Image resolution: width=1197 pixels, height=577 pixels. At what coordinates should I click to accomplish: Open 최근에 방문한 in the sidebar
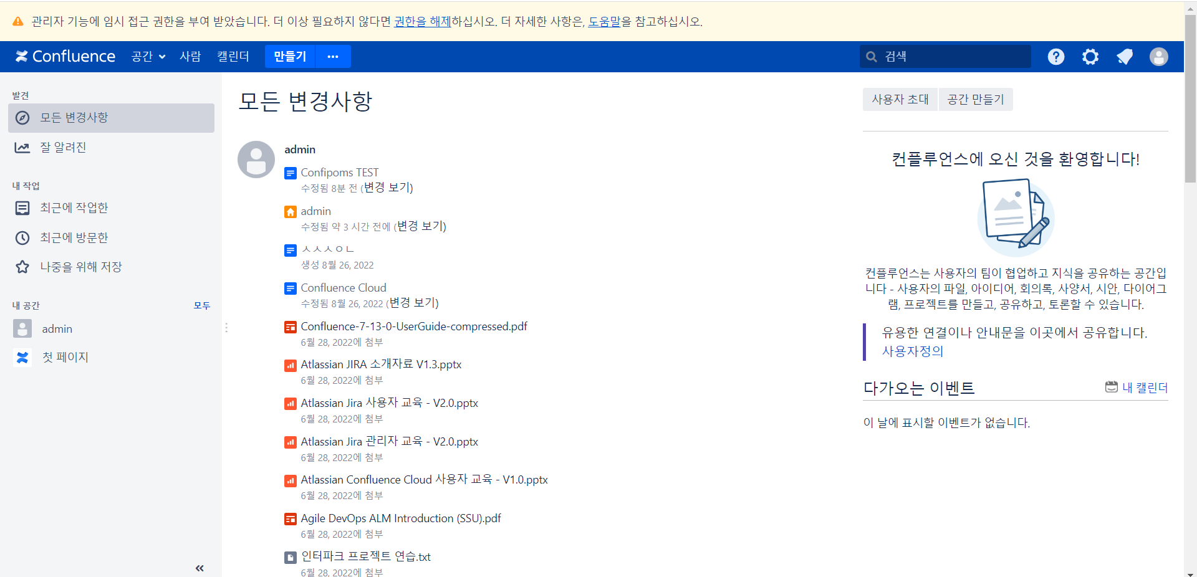(111, 238)
